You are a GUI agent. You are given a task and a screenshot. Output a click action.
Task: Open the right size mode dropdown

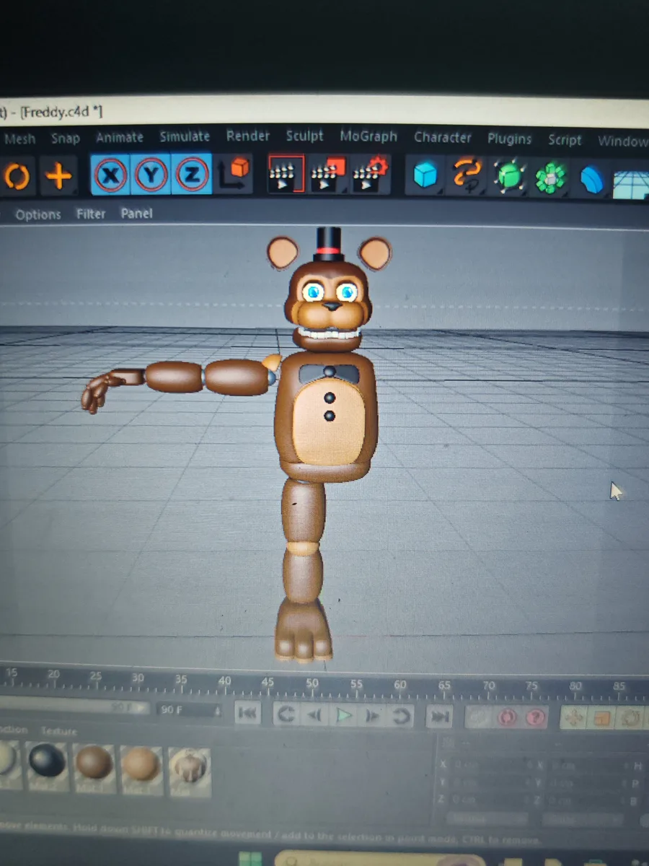583,820
